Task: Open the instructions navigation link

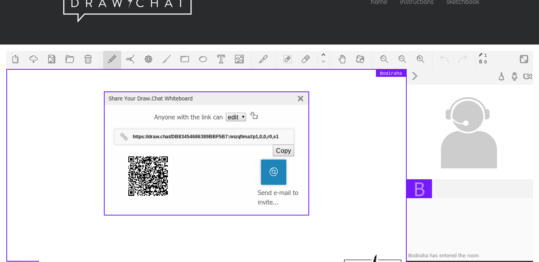Action: (x=417, y=2)
